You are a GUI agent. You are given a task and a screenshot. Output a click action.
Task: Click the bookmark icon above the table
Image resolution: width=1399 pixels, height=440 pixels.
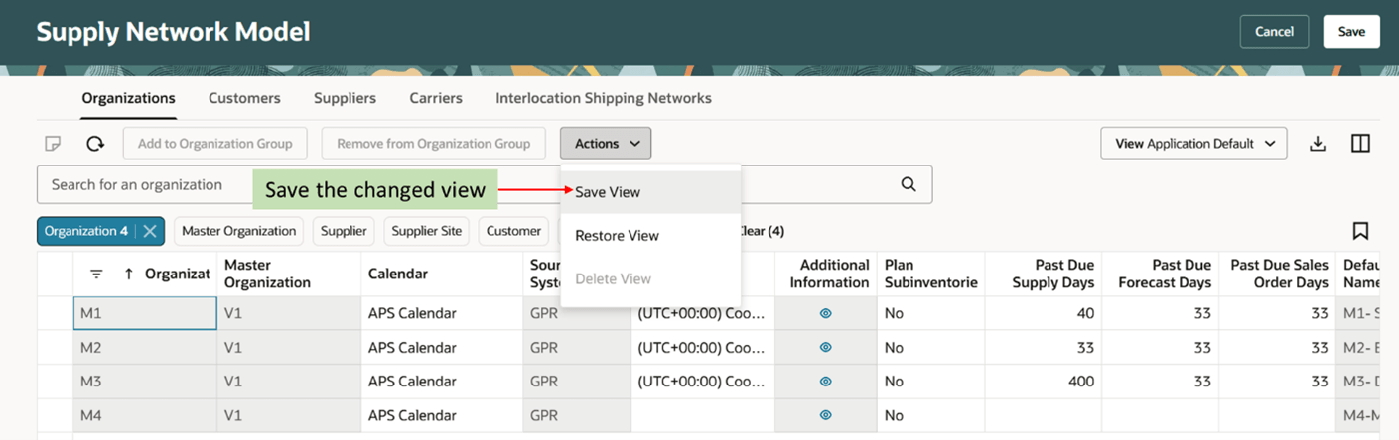click(x=1360, y=231)
